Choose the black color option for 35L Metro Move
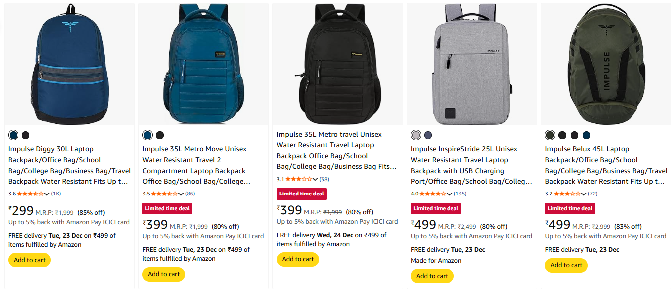The image size is (671, 291). click(160, 135)
